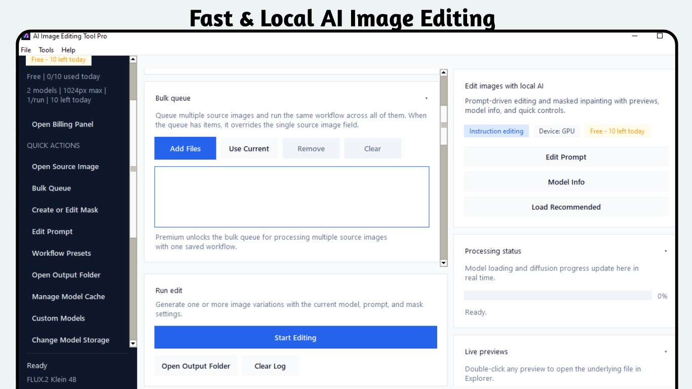Open Manage Model Cache
The width and height of the screenshot is (692, 389).
(68, 297)
